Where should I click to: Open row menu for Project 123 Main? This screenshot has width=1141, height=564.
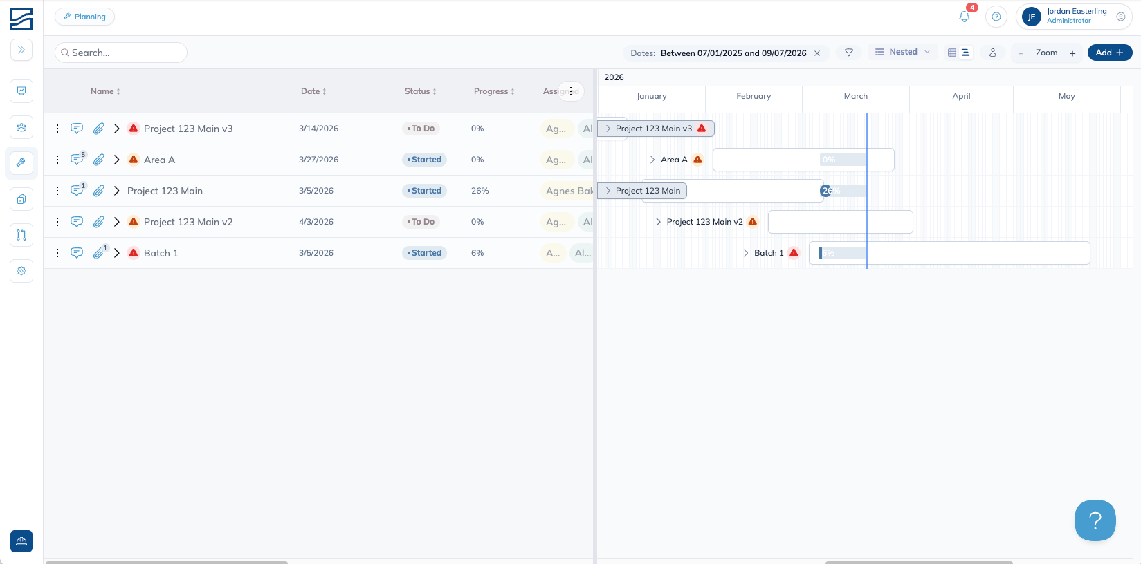[x=57, y=191]
